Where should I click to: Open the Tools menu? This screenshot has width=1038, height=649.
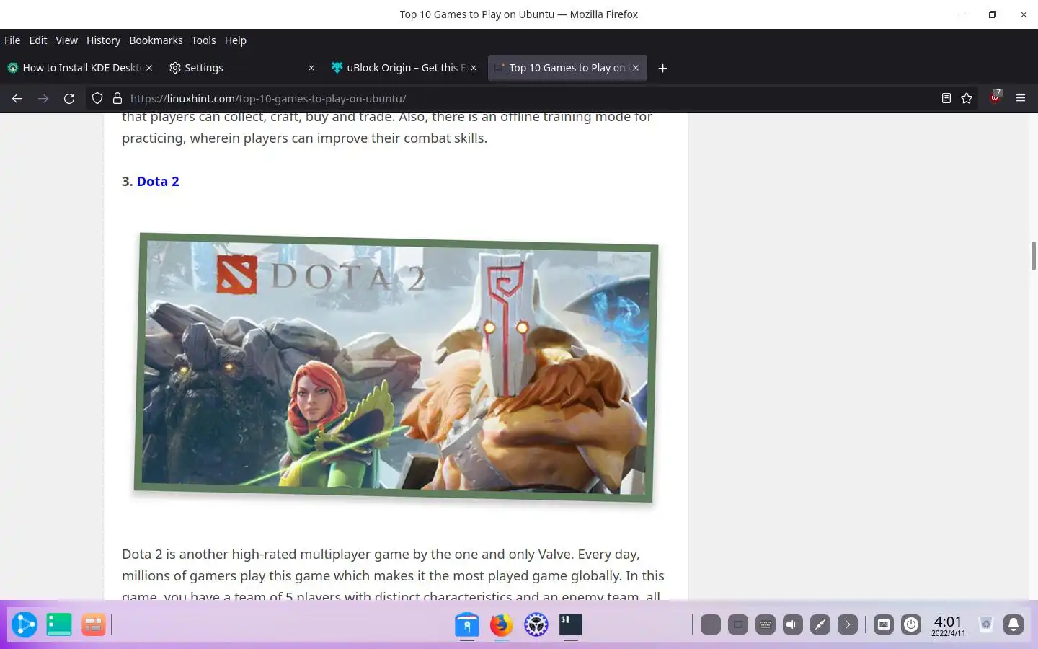[203, 40]
